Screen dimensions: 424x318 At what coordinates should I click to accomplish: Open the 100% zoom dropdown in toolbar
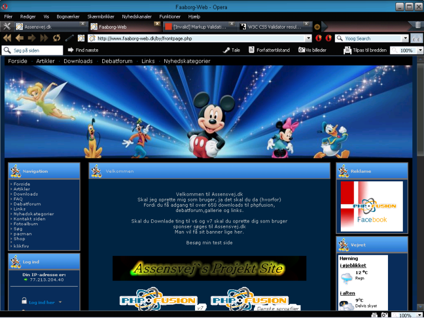(420, 50)
